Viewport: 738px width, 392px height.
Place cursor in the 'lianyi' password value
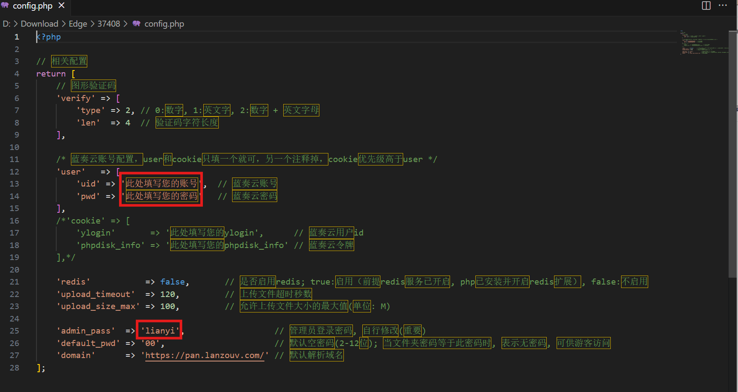(x=160, y=331)
